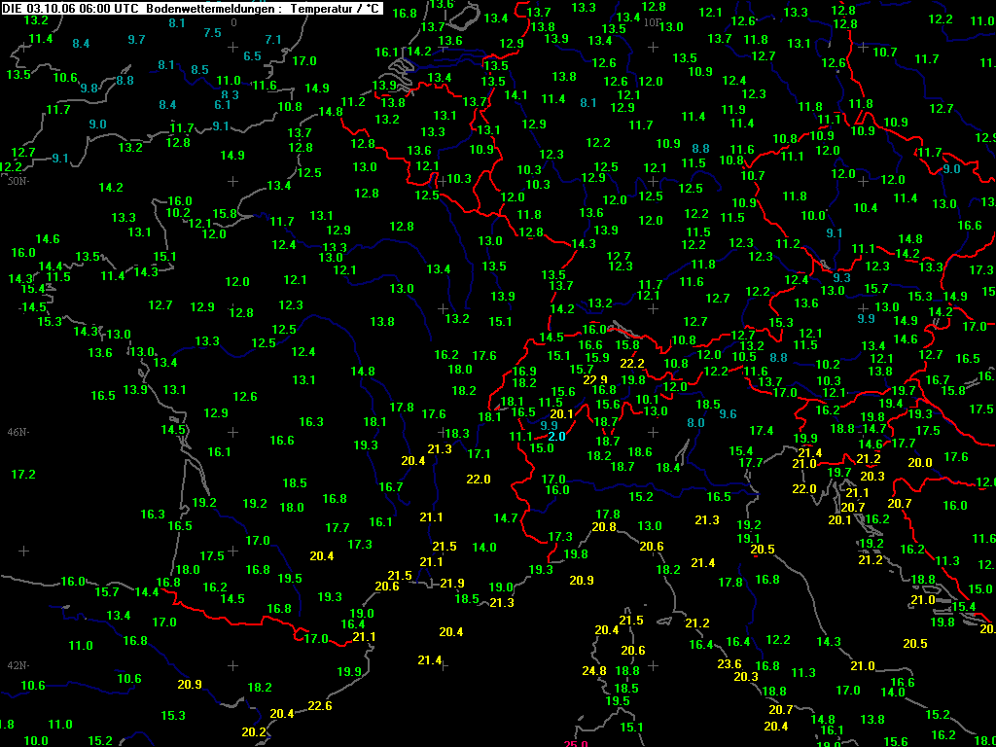Click the cyan 9.6 temperature reading

click(x=728, y=414)
